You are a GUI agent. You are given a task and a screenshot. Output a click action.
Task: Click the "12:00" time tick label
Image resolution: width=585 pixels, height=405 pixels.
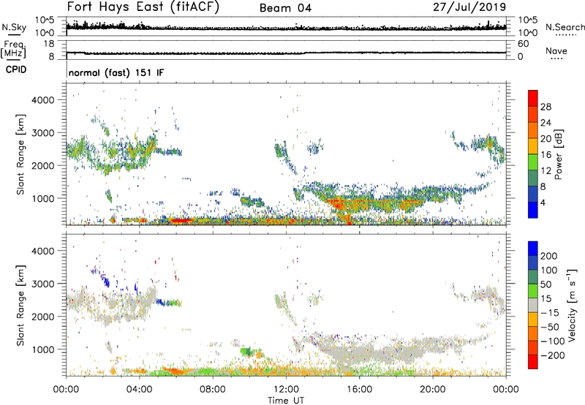[x=286, y=390]
